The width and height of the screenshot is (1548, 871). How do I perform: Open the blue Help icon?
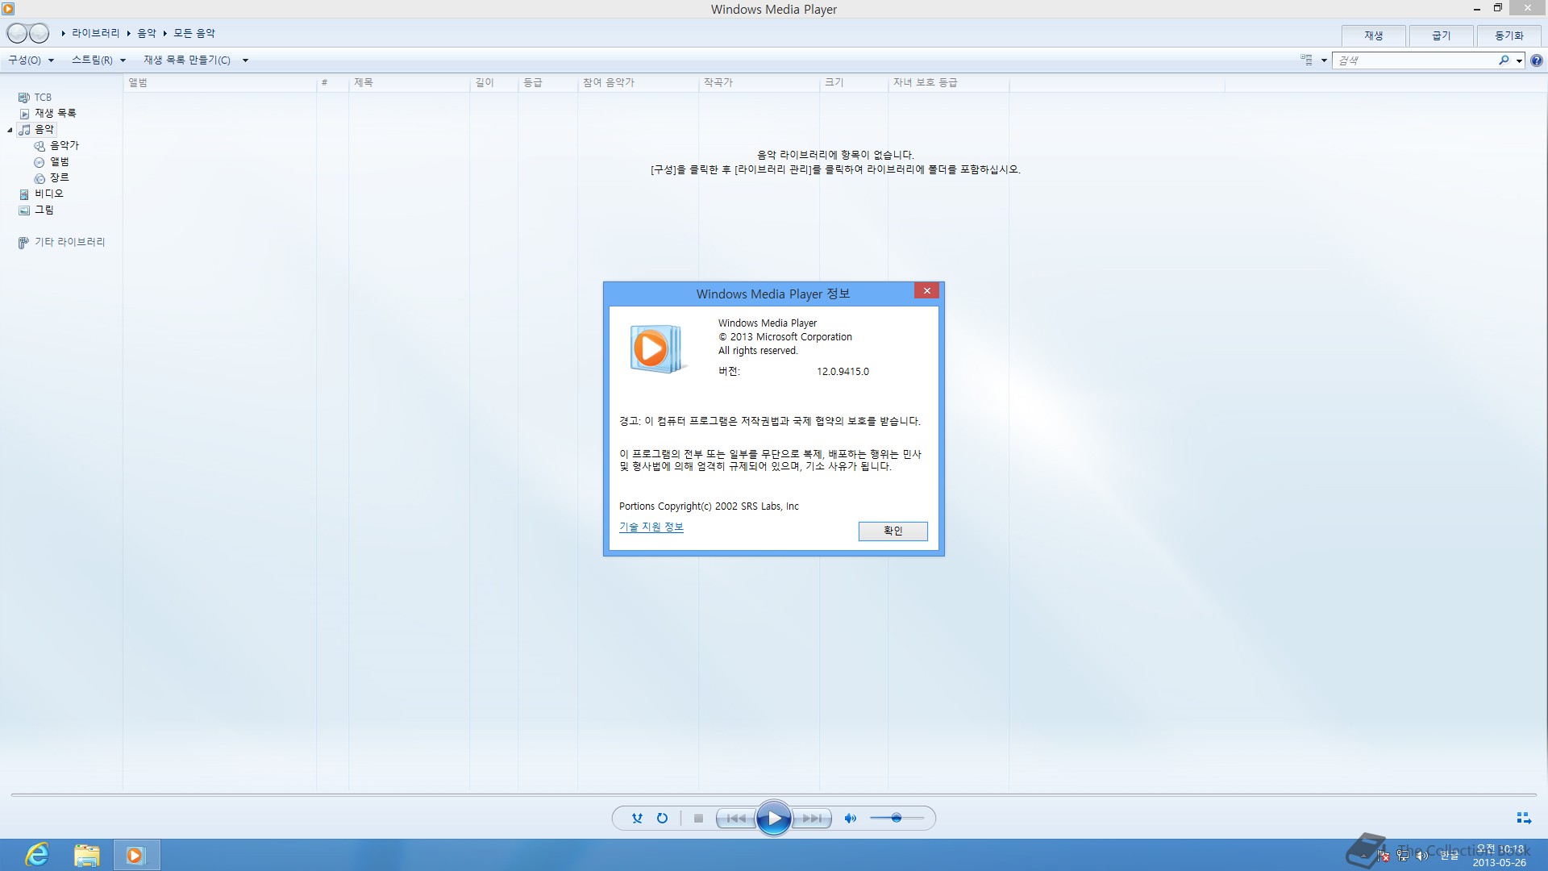click(x=1537, y=60)
